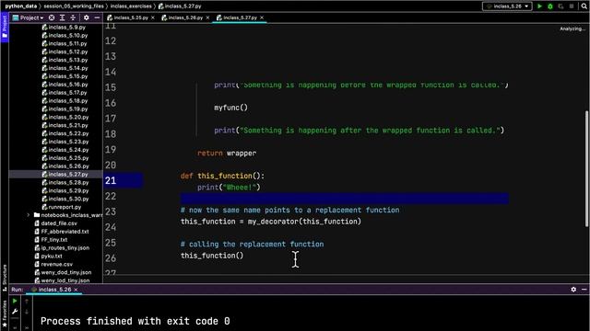The height and width of the screenshot is (331, 590).
Task: Open inclass_5.24.py in the project tree
Action: [x=65, y=150]
